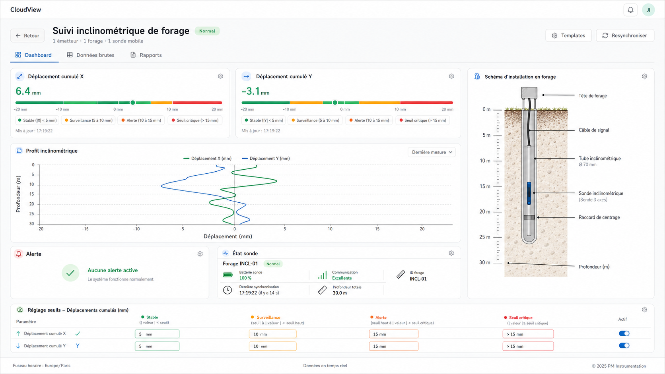Toggle Actif switch for Déplacement cumulé X

(x=624, y=333)
